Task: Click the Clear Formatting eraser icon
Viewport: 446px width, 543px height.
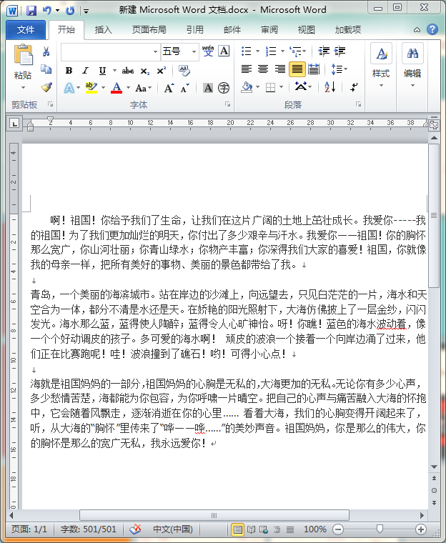Action: [x=184, y=70]
